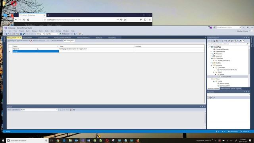This screenshot has width=254, height=143.
Task: Click the Firefox back arrow
Action: coord(16,19)
